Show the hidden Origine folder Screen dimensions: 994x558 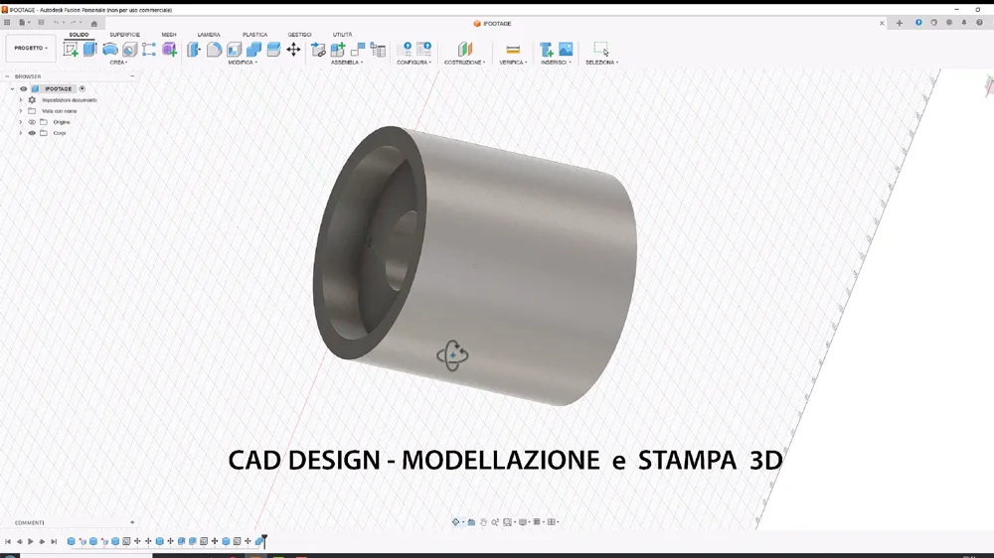[x=32, y=121]
